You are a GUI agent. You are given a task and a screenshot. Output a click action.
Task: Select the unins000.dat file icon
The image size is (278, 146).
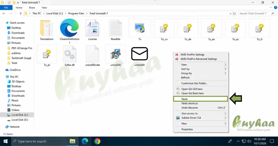92,54
